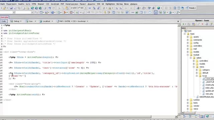The width and height of the screenshot is (214, 120).
Task: Open the Проект menu
Action: [x=83, y=4]
